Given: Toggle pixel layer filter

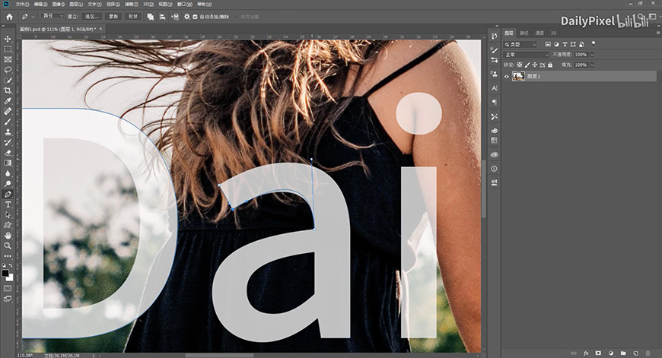Looking at the screenshot, I should pos(548,44).
